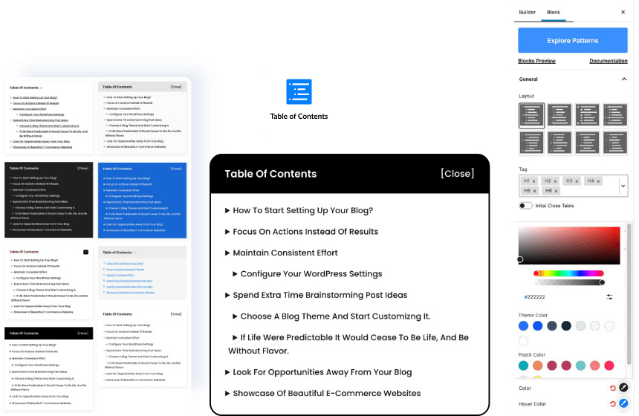The image size is (639, 416).
Task: Click the opacity slider below the hue bar
Action: point(568,282)
